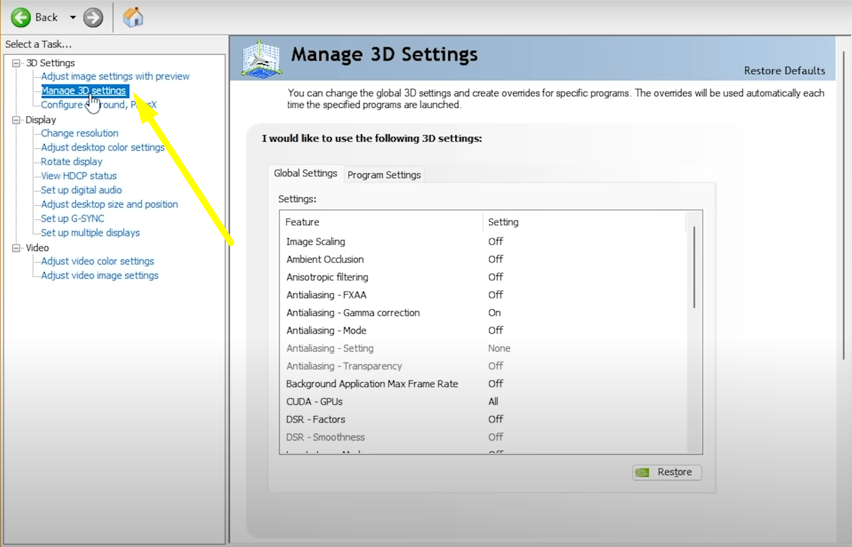Click the Feature column header

[381, 222]
